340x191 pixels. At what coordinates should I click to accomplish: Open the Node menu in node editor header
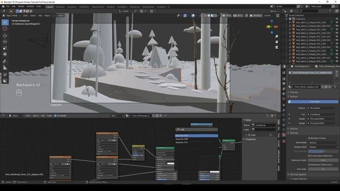click(49, 116)
